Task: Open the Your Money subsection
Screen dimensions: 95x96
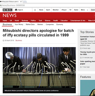Action: pos(19,24)
